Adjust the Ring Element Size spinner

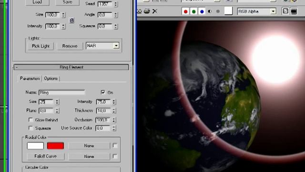pos(57,102)
